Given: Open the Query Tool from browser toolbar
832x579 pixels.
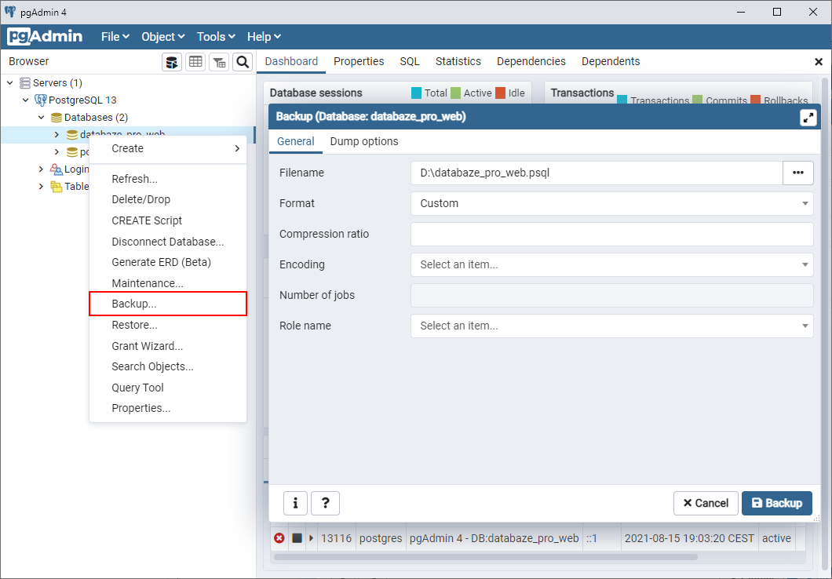Looking at the screenshot, I should point(172,61).
